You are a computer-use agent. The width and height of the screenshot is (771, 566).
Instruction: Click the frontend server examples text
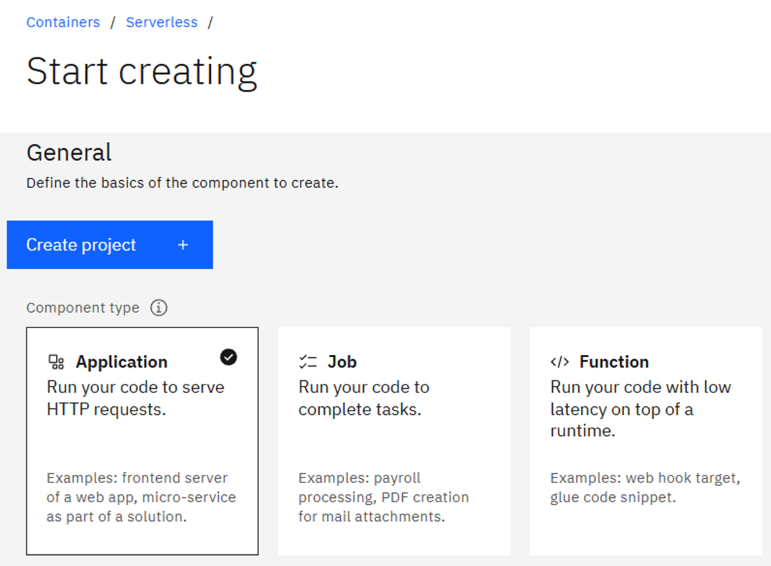pyautogui.click(x=141, y=497)
